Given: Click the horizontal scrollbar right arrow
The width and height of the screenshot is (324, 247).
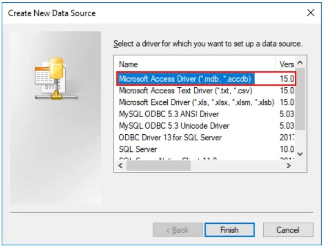Looking at the screenshot, I should [289, 165].
